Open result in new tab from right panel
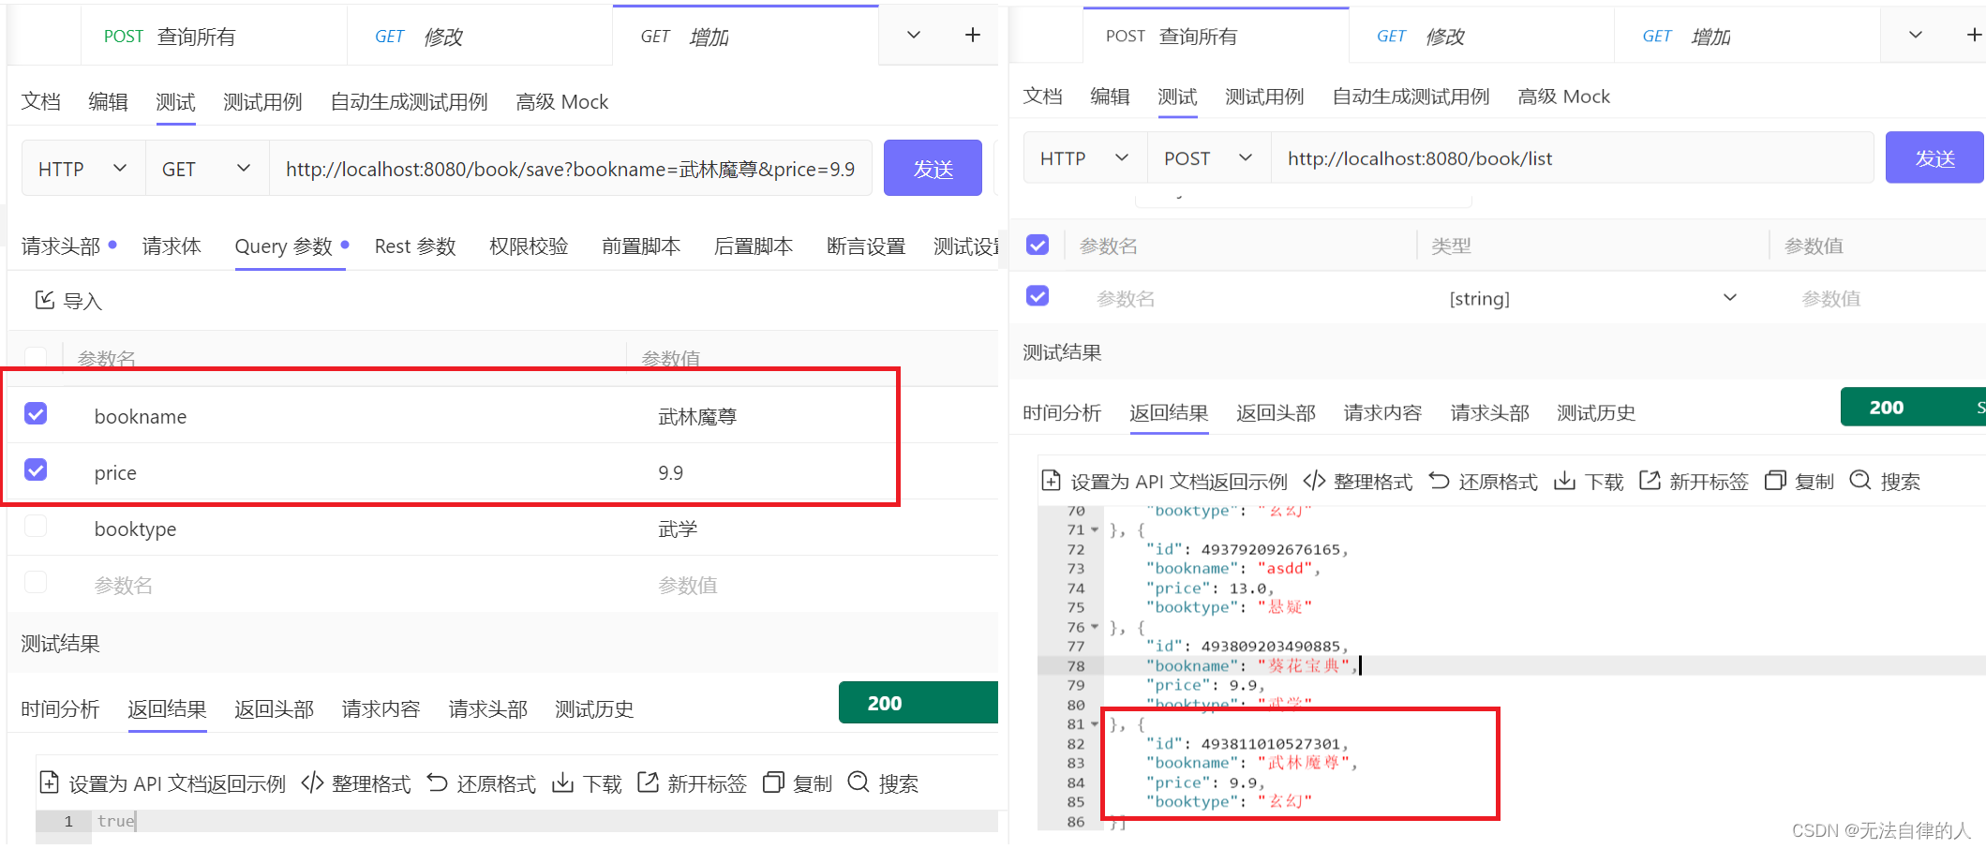 click(1650, 481)
